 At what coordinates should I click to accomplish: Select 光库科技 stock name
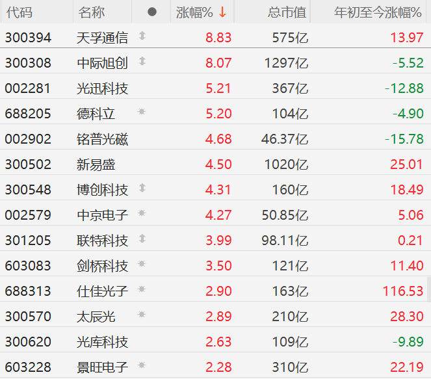pyautogui.click(x=102, y=342)
